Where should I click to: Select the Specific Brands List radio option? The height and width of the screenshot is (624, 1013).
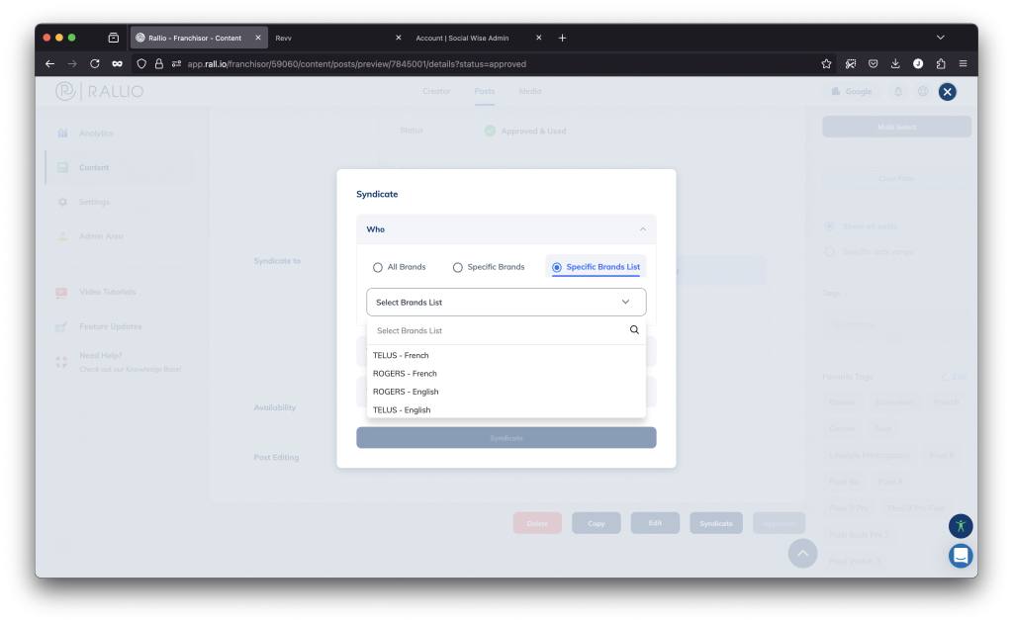tap(556, 267)
